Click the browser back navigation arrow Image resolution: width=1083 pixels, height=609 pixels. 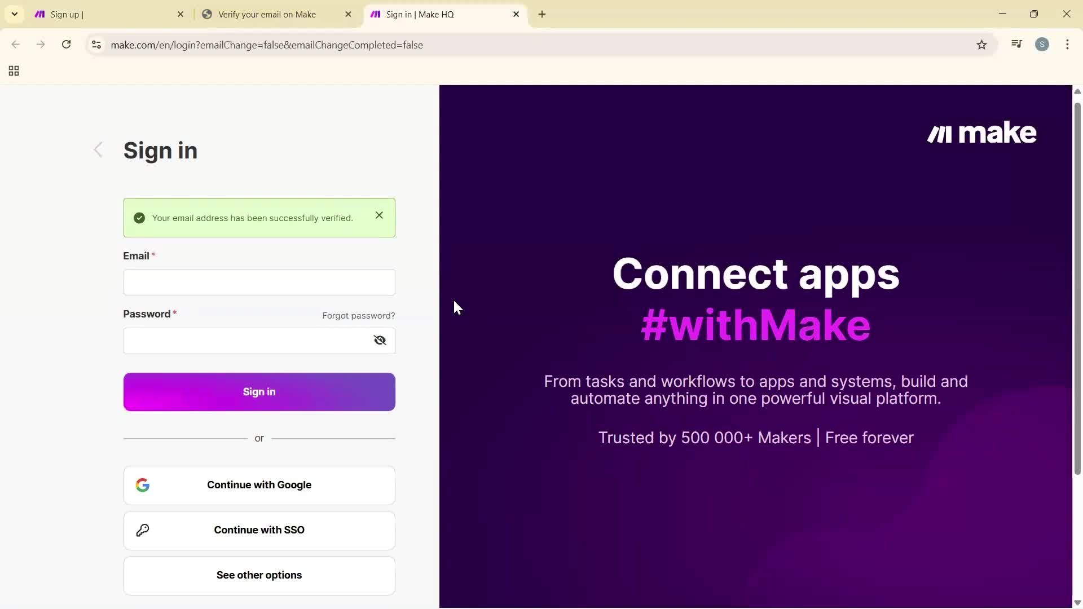15,45
